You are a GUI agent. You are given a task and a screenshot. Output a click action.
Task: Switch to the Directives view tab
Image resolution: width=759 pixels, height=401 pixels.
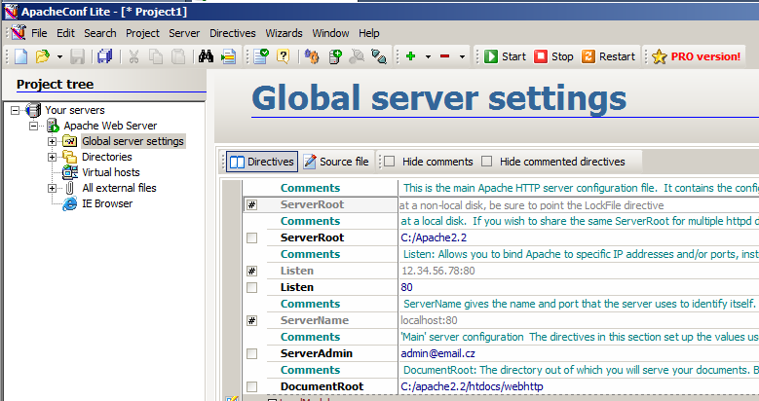(x=262, y=162)
